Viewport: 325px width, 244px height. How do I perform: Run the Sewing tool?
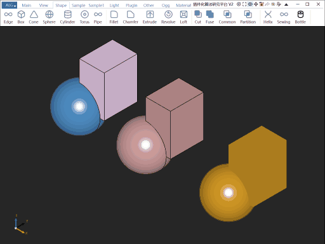pos(284,17)
